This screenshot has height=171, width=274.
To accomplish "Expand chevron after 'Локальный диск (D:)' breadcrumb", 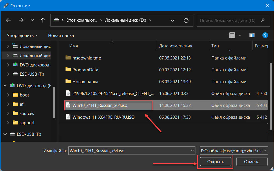I will tap(150, 20).
